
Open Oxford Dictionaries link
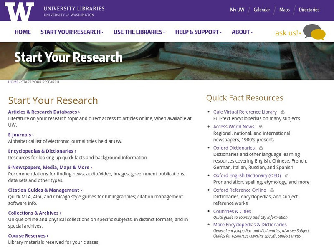click(234, 148)
